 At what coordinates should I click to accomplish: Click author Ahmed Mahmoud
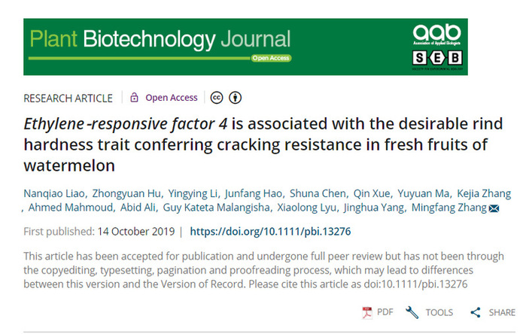tap(71, 208)
